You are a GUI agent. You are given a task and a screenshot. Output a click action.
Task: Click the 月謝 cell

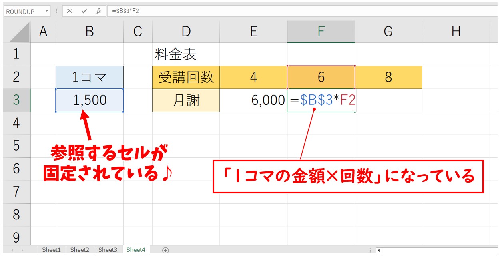(186, 100)
